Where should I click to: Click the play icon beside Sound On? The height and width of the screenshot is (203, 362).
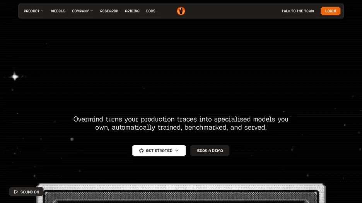click(x=16, y=192)
